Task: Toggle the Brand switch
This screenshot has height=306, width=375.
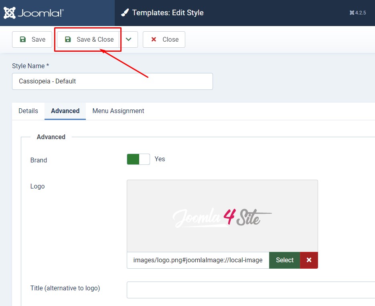Action: [x=138, y=159]
